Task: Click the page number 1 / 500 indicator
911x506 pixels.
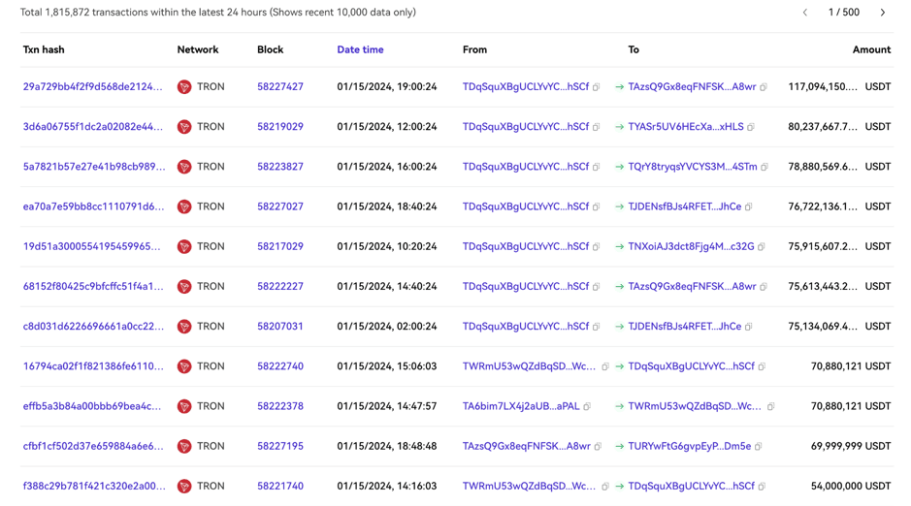Action: coord(843,13)
